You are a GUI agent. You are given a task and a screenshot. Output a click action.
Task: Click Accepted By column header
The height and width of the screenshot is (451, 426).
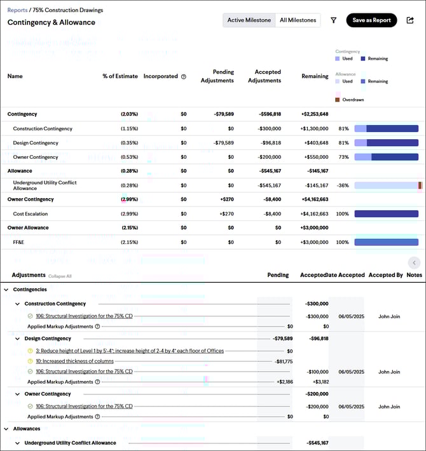385,275
